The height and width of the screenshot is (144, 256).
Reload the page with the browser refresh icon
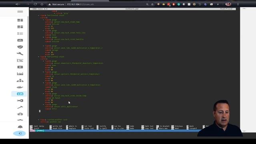35,4
